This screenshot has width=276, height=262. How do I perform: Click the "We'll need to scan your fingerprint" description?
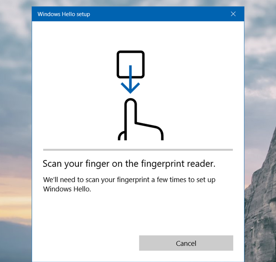(x=129, y=184)
